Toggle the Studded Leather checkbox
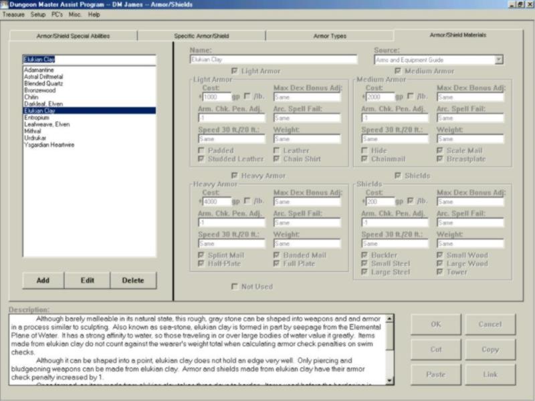Image resolution: width=535 pixels, height=401 pixels. point(202,159)
